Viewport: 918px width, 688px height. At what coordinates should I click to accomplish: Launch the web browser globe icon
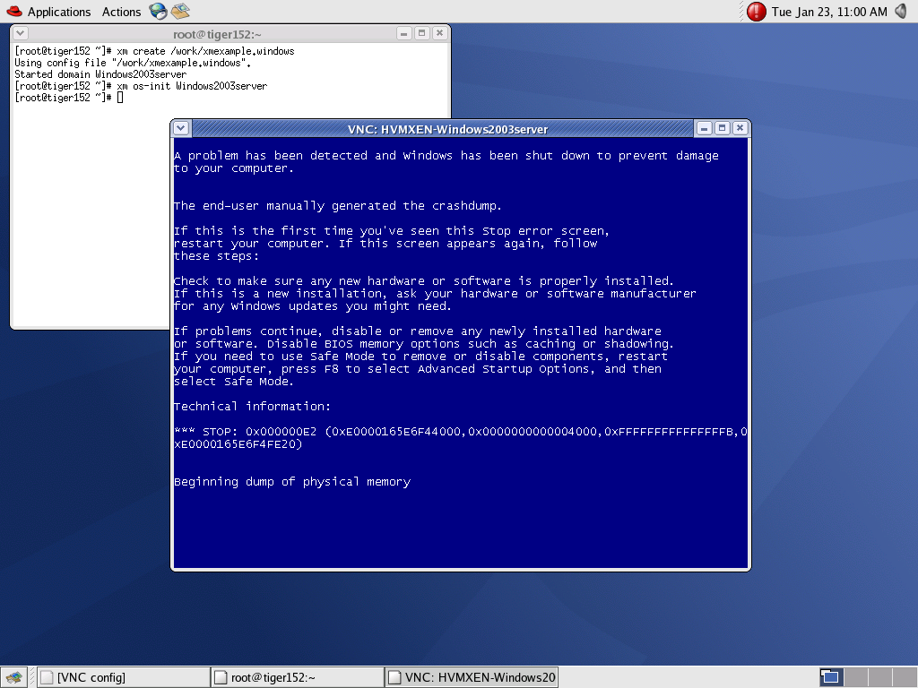[x=158, y=12]
